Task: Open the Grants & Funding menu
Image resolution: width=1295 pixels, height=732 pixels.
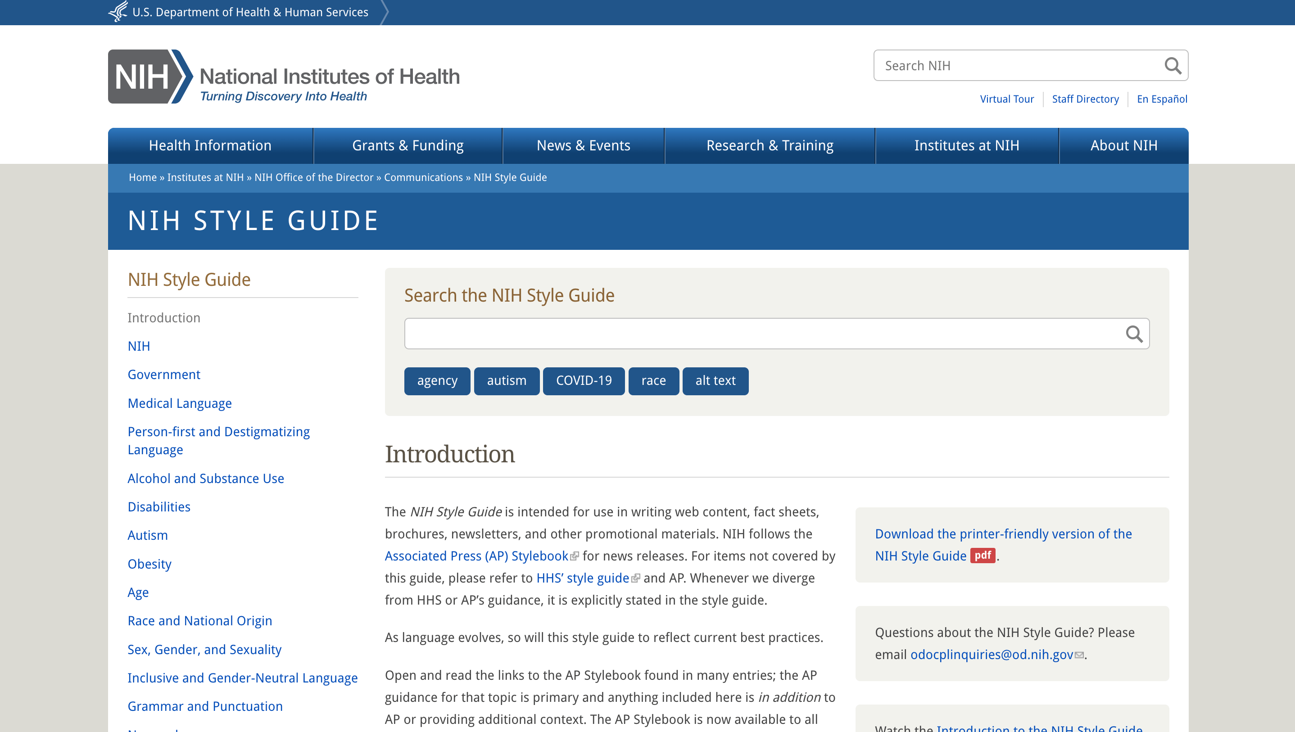Action: pyautogui.click(x=408, y=146)
